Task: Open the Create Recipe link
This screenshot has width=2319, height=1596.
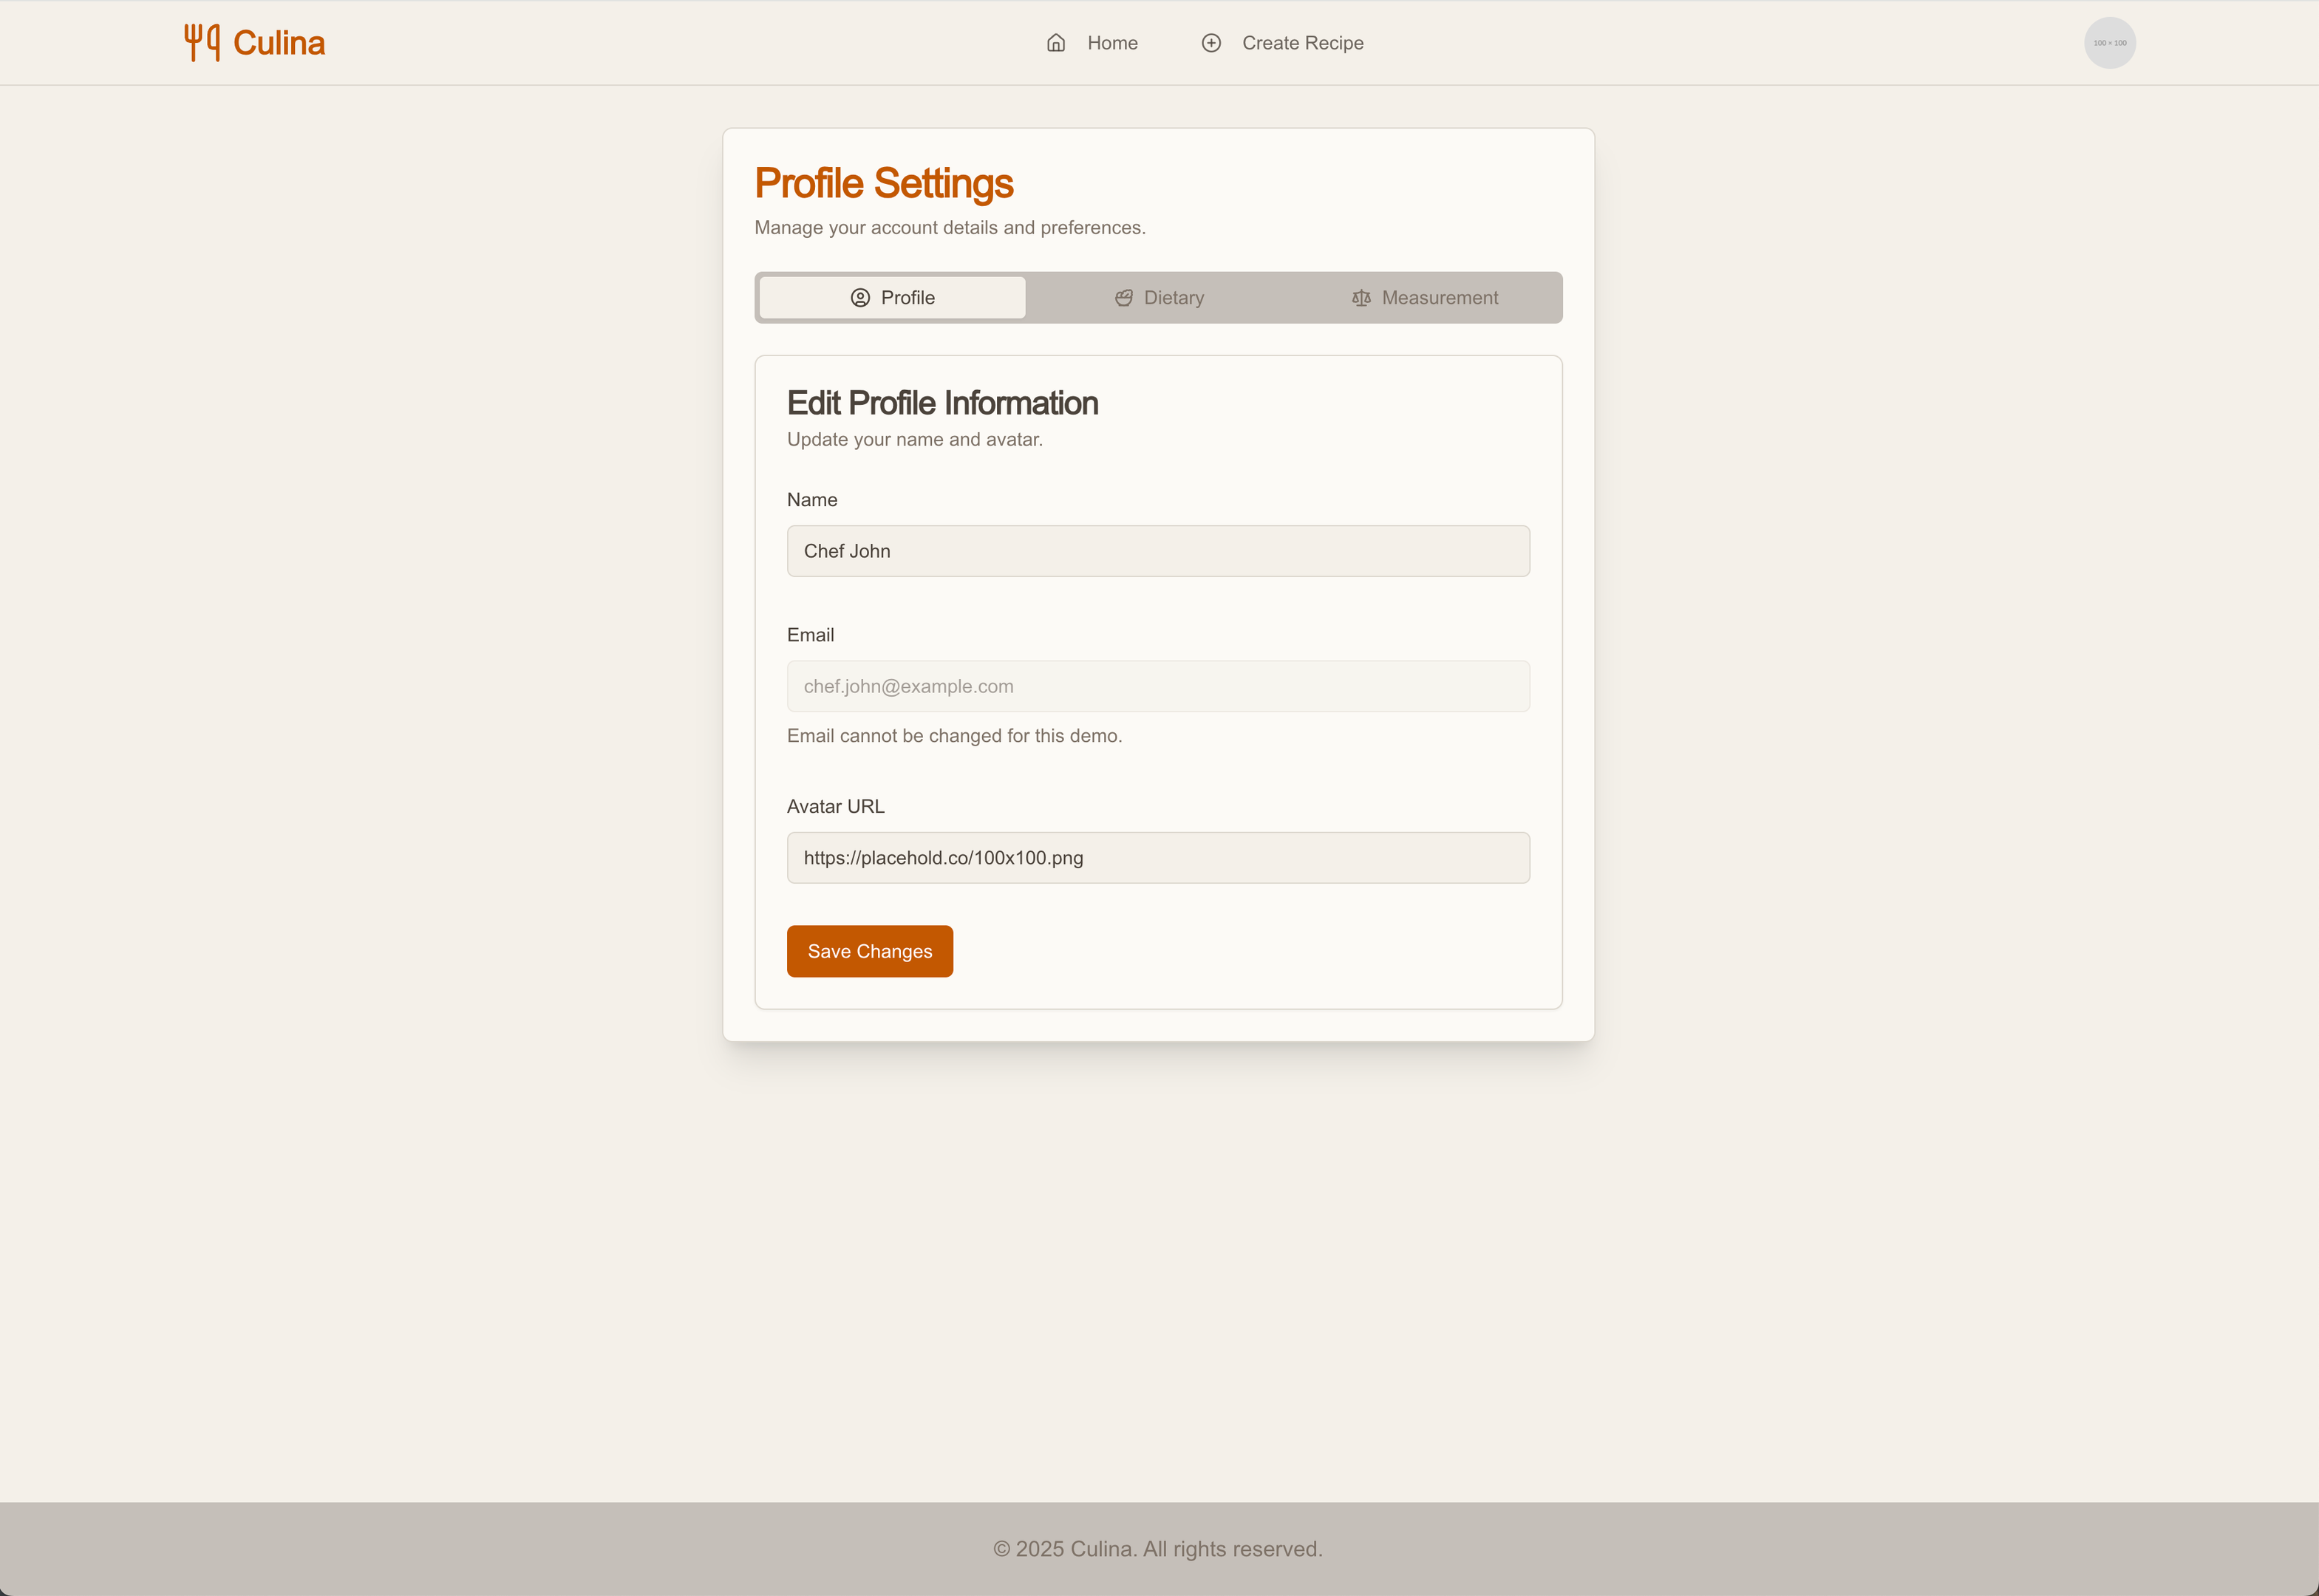Action: click(1302, 43)
